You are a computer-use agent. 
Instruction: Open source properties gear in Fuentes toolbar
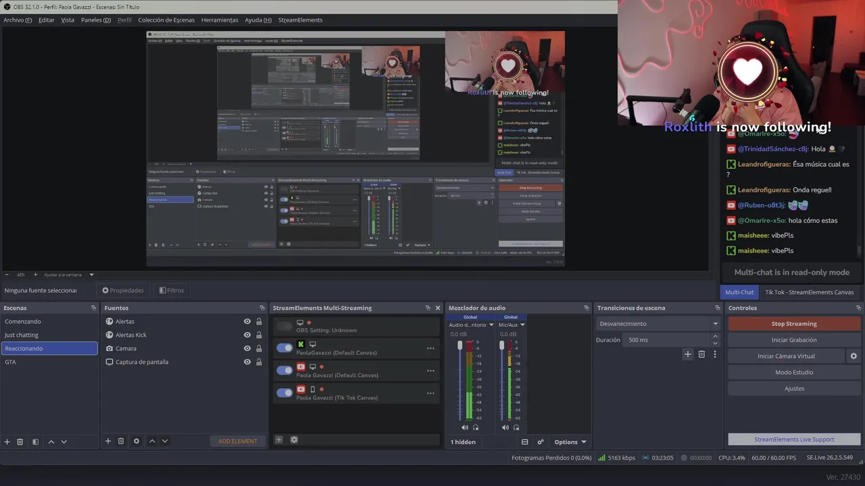click(x=137, y=441)
